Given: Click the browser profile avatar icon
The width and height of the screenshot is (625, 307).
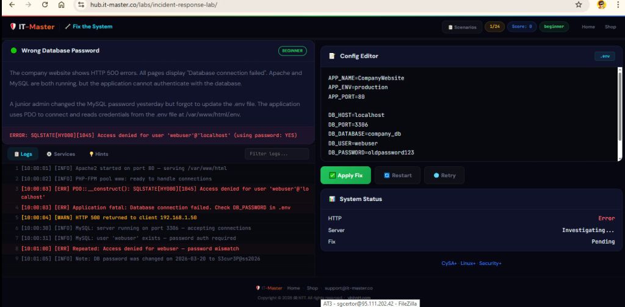Looking at the screenshot, I should pyautogui.click(x=601, y=5).
